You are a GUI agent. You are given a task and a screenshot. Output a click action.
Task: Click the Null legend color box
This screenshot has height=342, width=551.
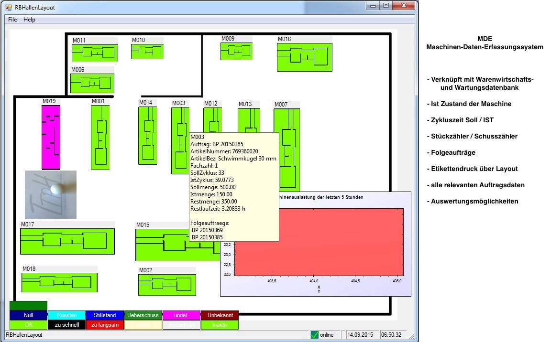29,315
